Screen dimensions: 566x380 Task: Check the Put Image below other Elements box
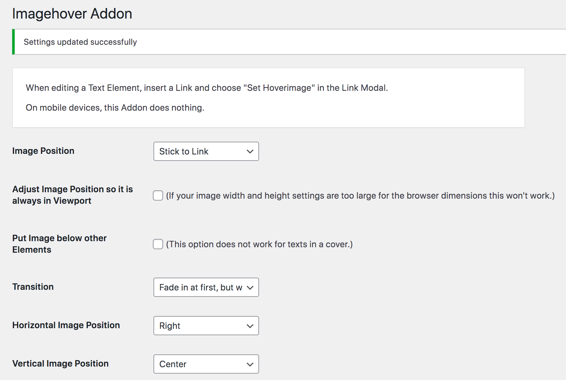158,244
